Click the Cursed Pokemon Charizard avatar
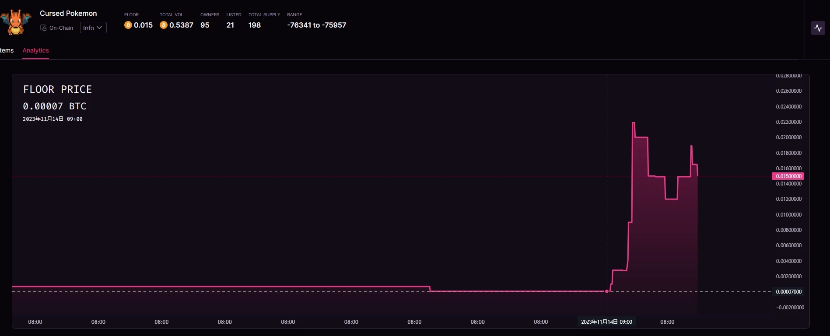The height and width of the screenshot is (336, 830). (16, 22)
